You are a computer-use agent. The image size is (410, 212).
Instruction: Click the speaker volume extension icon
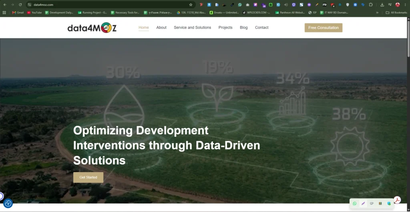286,5
